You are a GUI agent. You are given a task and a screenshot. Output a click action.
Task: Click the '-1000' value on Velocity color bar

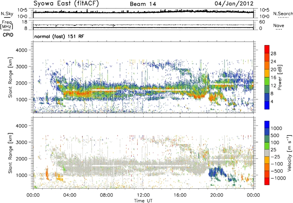[x=278, y=178]
